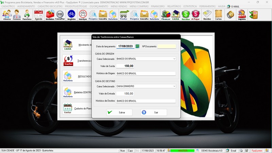Click the 16:56:47 clock in status bar
272x153 pixels.
(161, 151)
